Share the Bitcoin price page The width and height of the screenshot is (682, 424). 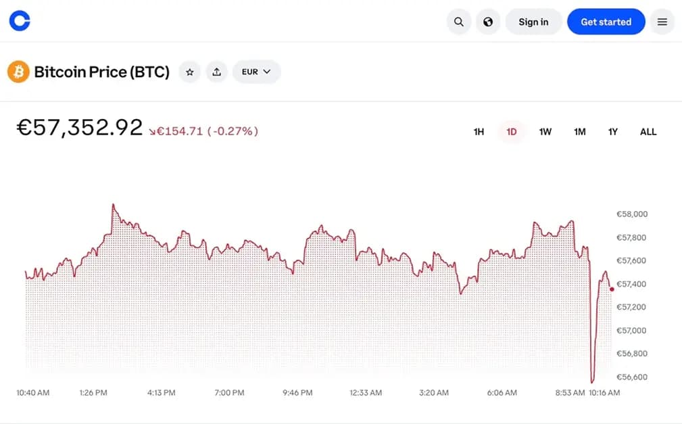216,72
